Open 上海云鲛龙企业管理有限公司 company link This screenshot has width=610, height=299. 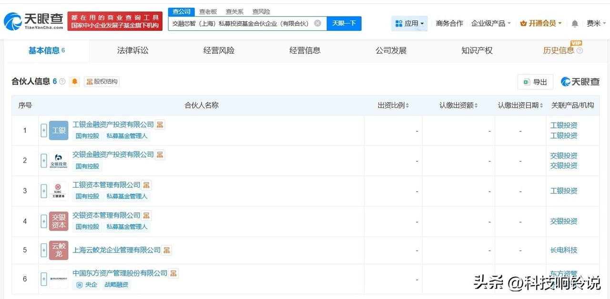116,250
